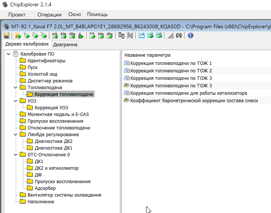This screenshot has width=271, height=213.
Task: Collapse the Лямбда регулирование node arrow
Action: point(15,135)
